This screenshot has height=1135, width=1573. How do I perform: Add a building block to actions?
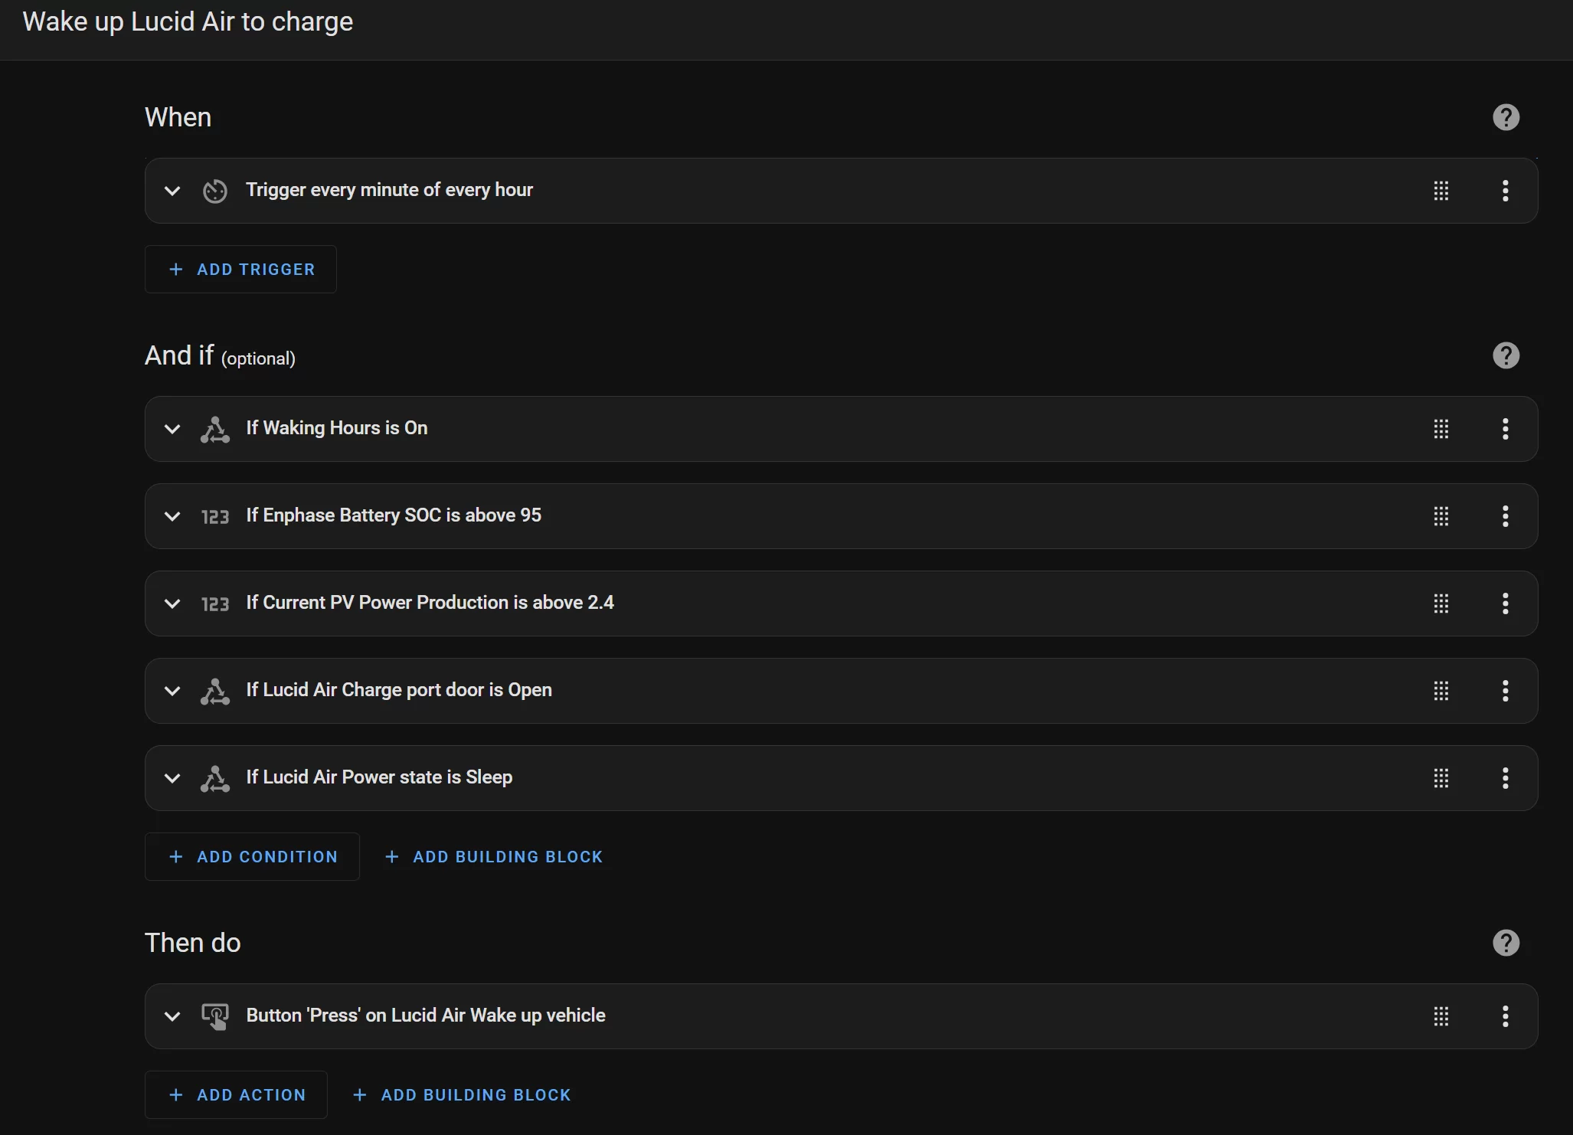[x=462, y=1094]
